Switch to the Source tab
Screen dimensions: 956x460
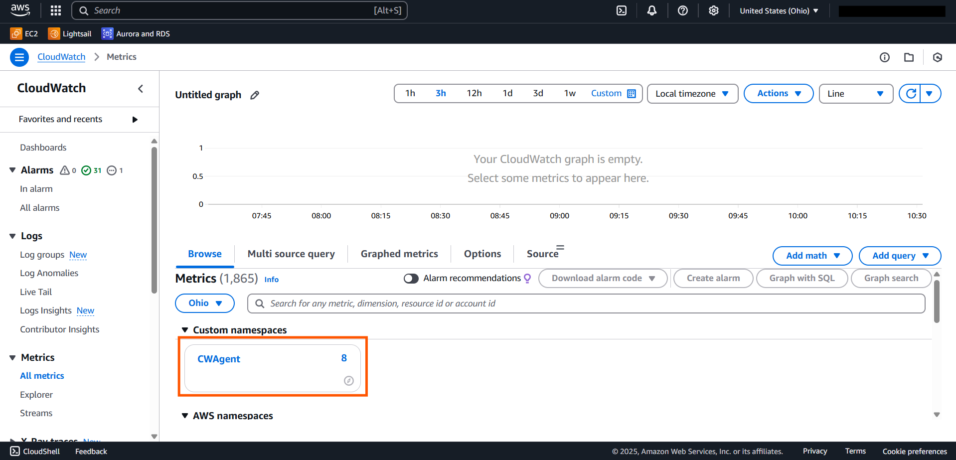coord(543,254)
